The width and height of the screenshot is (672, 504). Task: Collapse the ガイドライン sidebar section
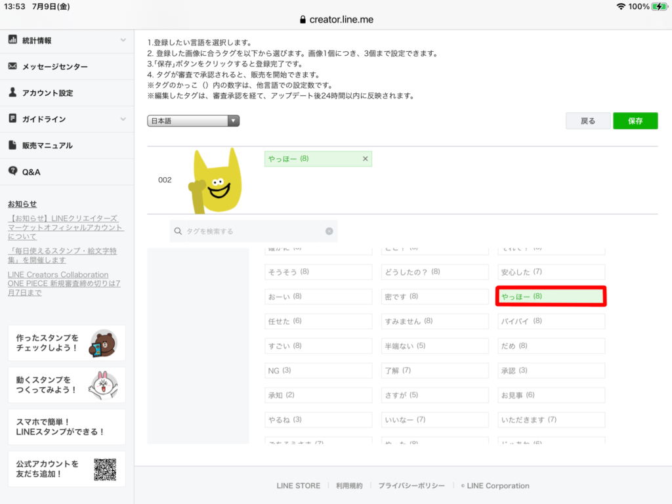click(121, 117)
